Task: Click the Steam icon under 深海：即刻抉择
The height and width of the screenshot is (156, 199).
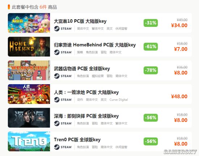Action: (57, 123)
